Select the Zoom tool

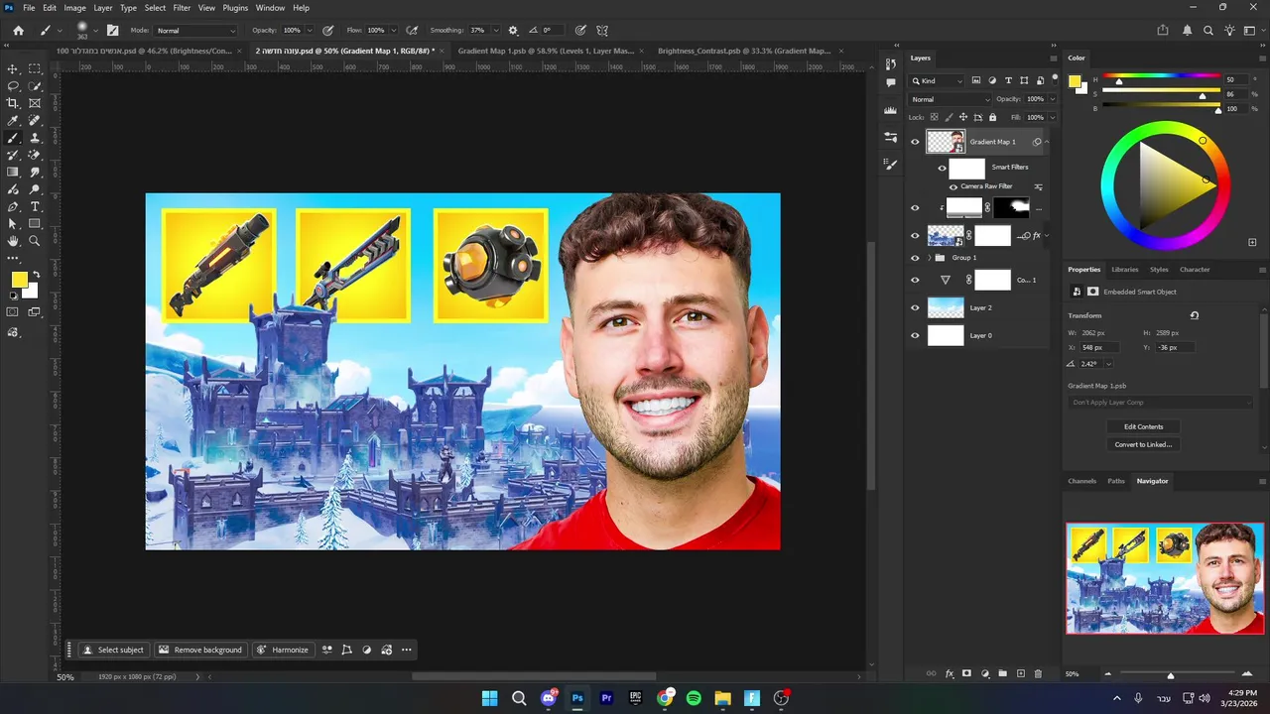pyautogui.click(x=35, y=241)
